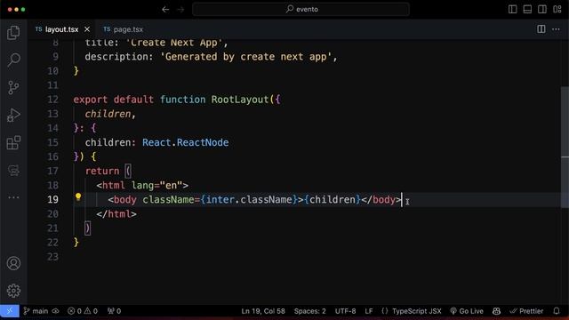569x320 pixels.
Task: Click the RootLayout function name
Action: [x=240, y=100]
